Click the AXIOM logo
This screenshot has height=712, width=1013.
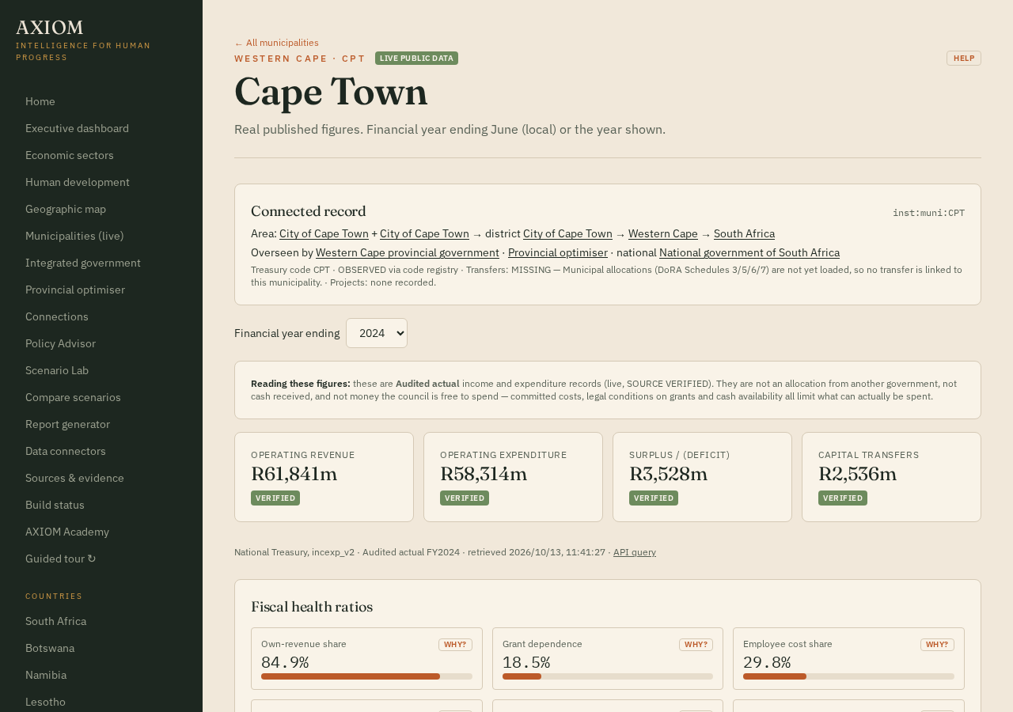[x=50, y=28]
